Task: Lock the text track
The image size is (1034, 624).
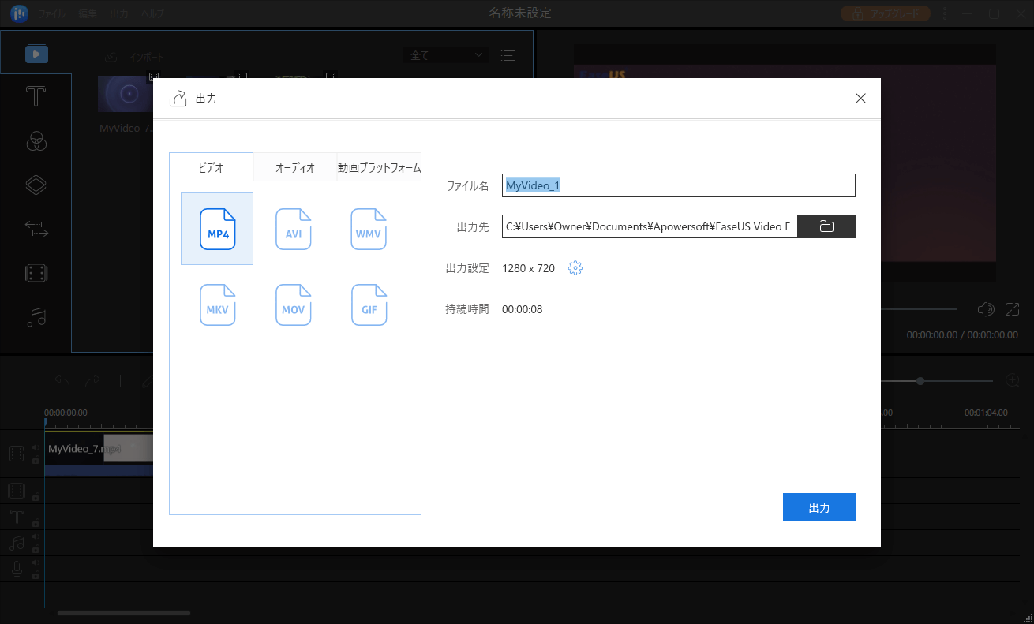Action: pos(36,523)
